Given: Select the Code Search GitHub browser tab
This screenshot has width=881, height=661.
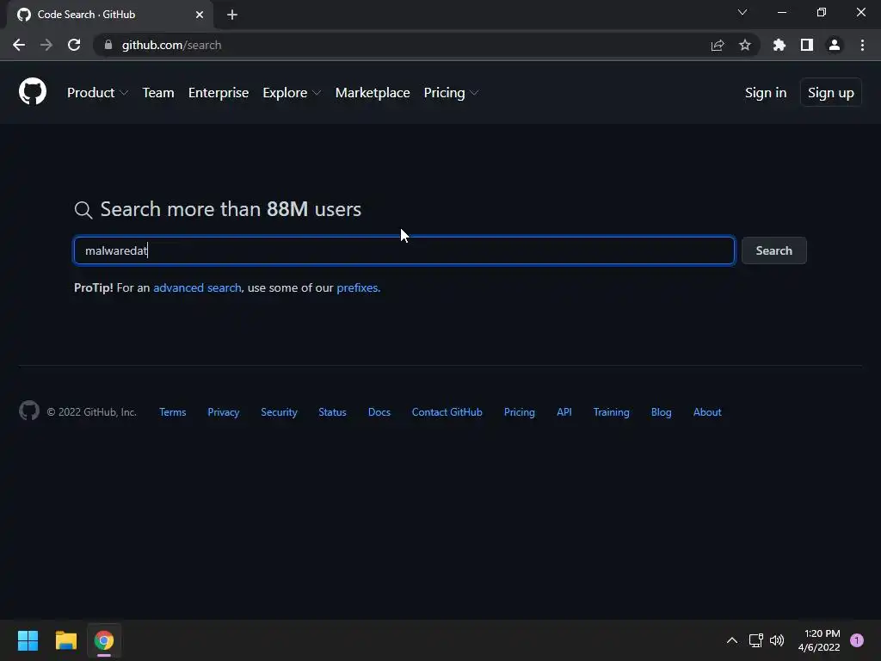Looking at the screenshot, I should coord(110,15).
